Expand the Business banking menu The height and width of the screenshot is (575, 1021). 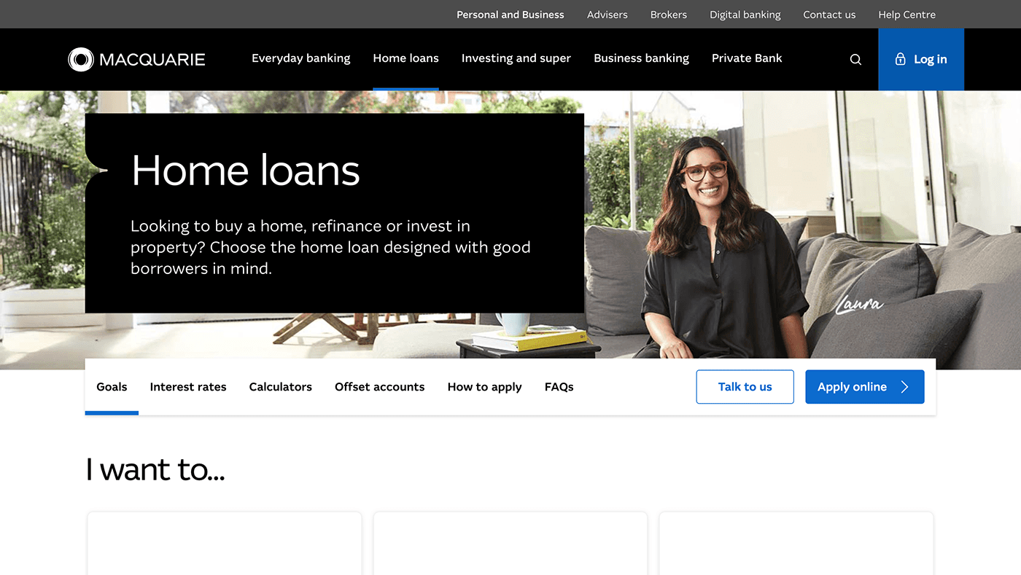tap(641, 58)
